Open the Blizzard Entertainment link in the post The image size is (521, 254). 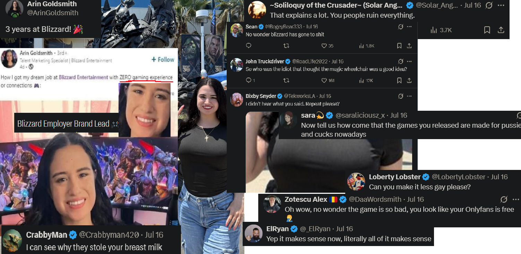84,77
